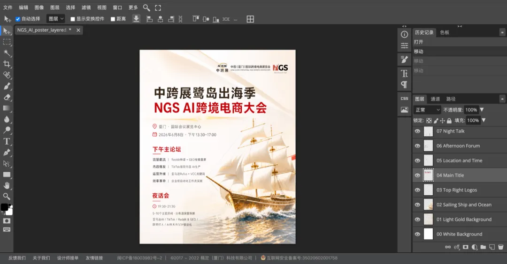The image size is (507, 264).
Task: Open the fill slider arrow
Action: click(484, 120)
